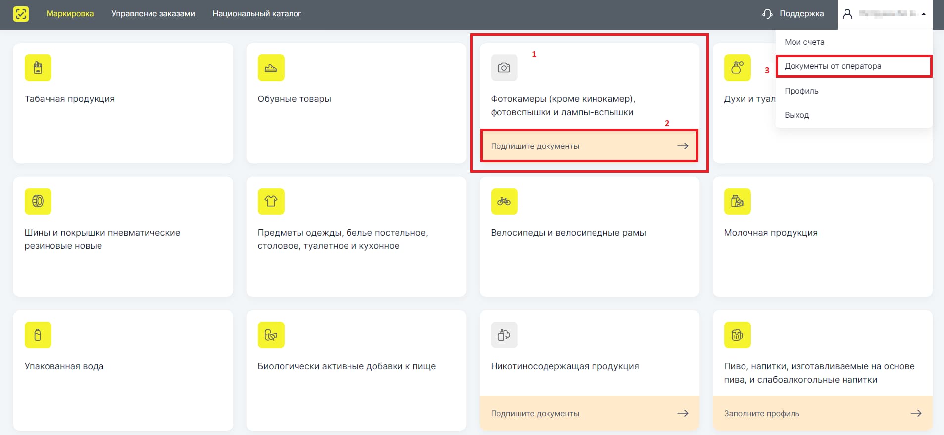Image resolution: width=944 pixels, height=435 pixels.
Task: Click the bicycle category icon
Action: (504, 201)
